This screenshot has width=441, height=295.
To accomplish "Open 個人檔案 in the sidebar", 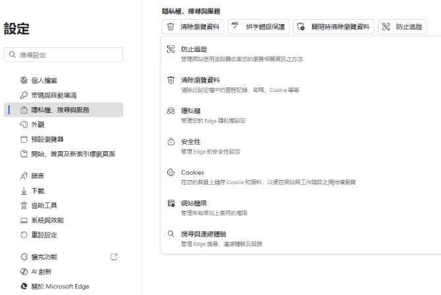I will (44, 80).
